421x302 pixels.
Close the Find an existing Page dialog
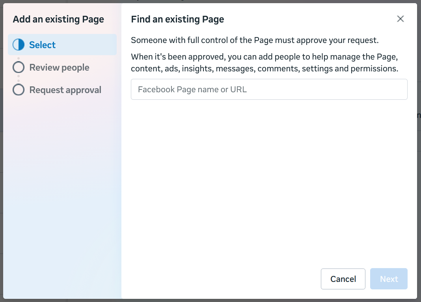pyautogui.click(x=401, y=19)
